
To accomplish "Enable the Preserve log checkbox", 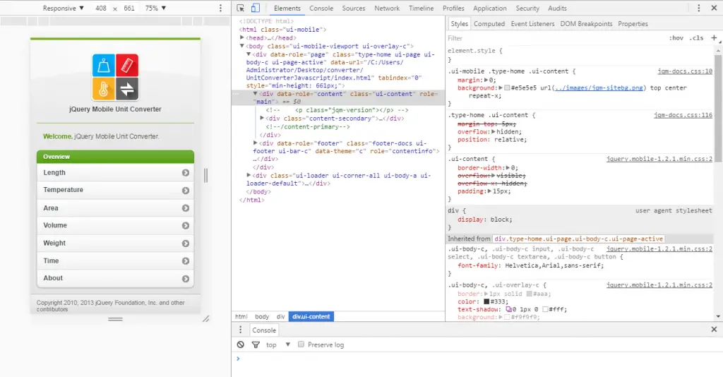I will [301, 345].
